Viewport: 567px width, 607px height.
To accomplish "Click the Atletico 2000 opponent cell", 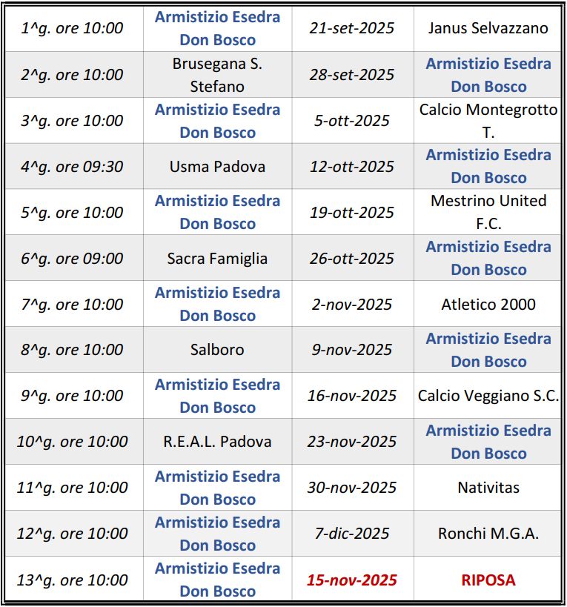I will [x=488, y=304].
